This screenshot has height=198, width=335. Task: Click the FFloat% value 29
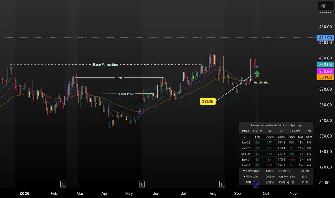point(309,131)
